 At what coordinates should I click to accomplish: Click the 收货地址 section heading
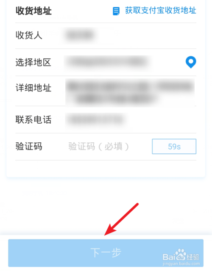point(33,11)
